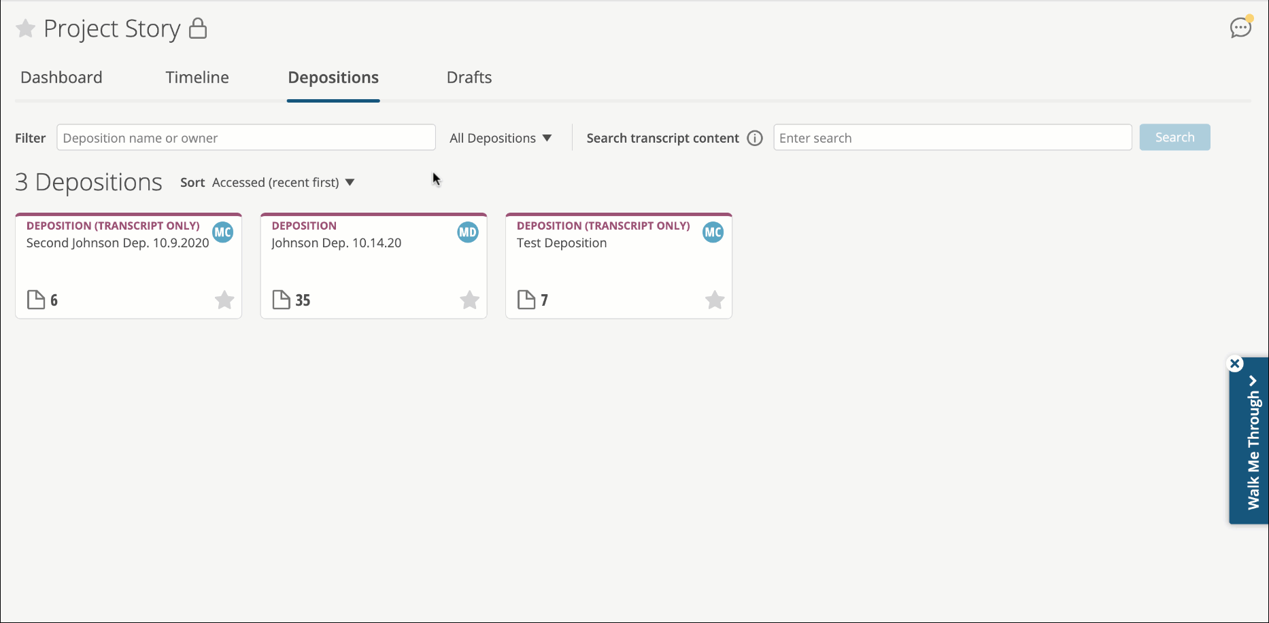Star the Johnson Dep. 10.14.20 card
Viewport: 1269px width, 623px height.
(470, 300)
